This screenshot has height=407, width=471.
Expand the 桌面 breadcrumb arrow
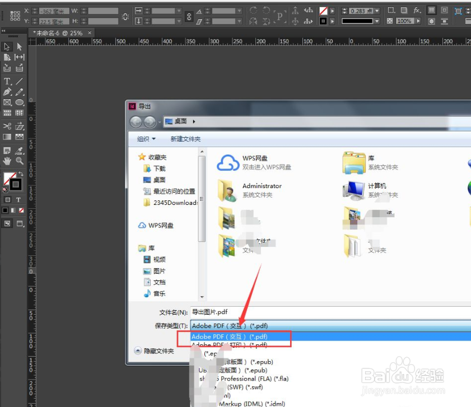pyautogui.click(x=194, y=121)
